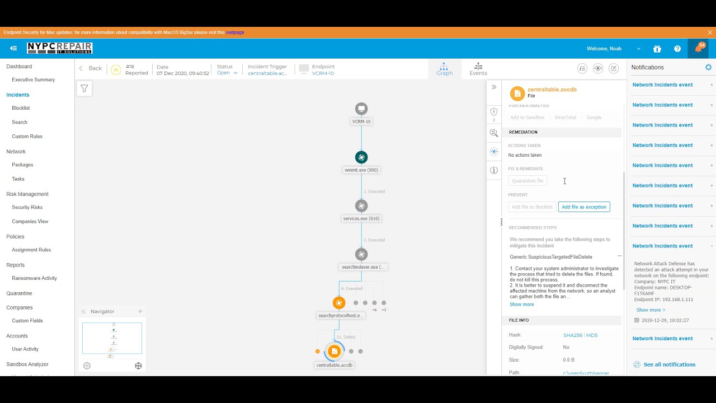
Task: Click the info icon in side panel
Action: coord(494,170)
